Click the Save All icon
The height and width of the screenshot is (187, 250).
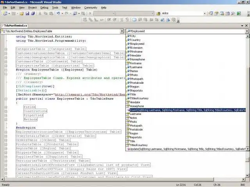33,14
